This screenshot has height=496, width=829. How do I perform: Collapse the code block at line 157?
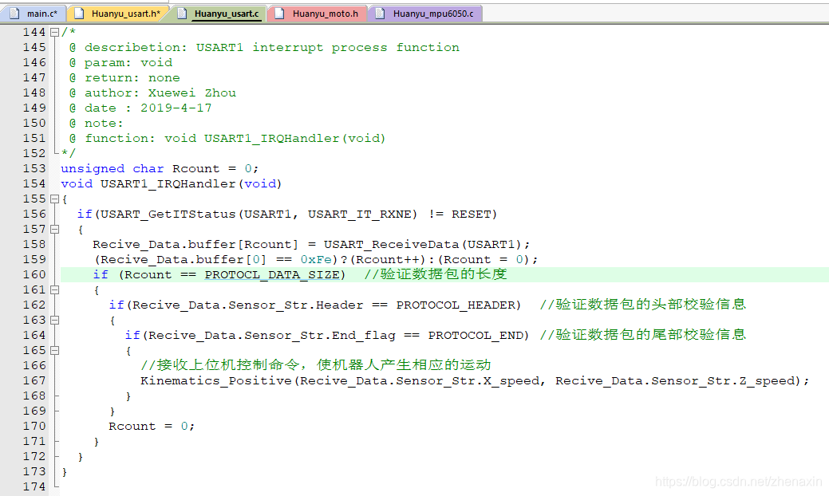click(x=54, y=229)
